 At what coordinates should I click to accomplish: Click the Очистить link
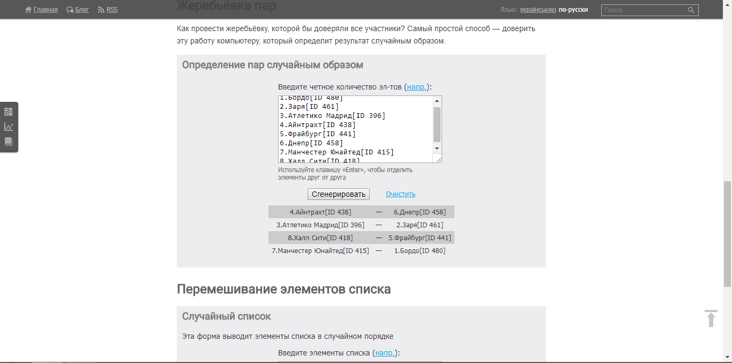point(400,194)
